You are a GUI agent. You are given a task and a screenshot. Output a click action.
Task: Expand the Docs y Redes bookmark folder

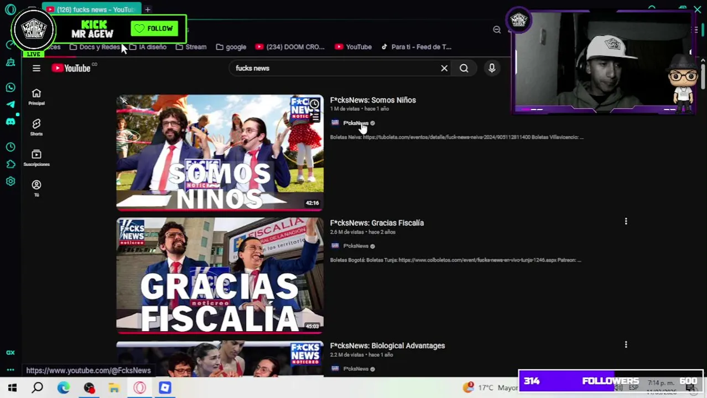point(95,47)
